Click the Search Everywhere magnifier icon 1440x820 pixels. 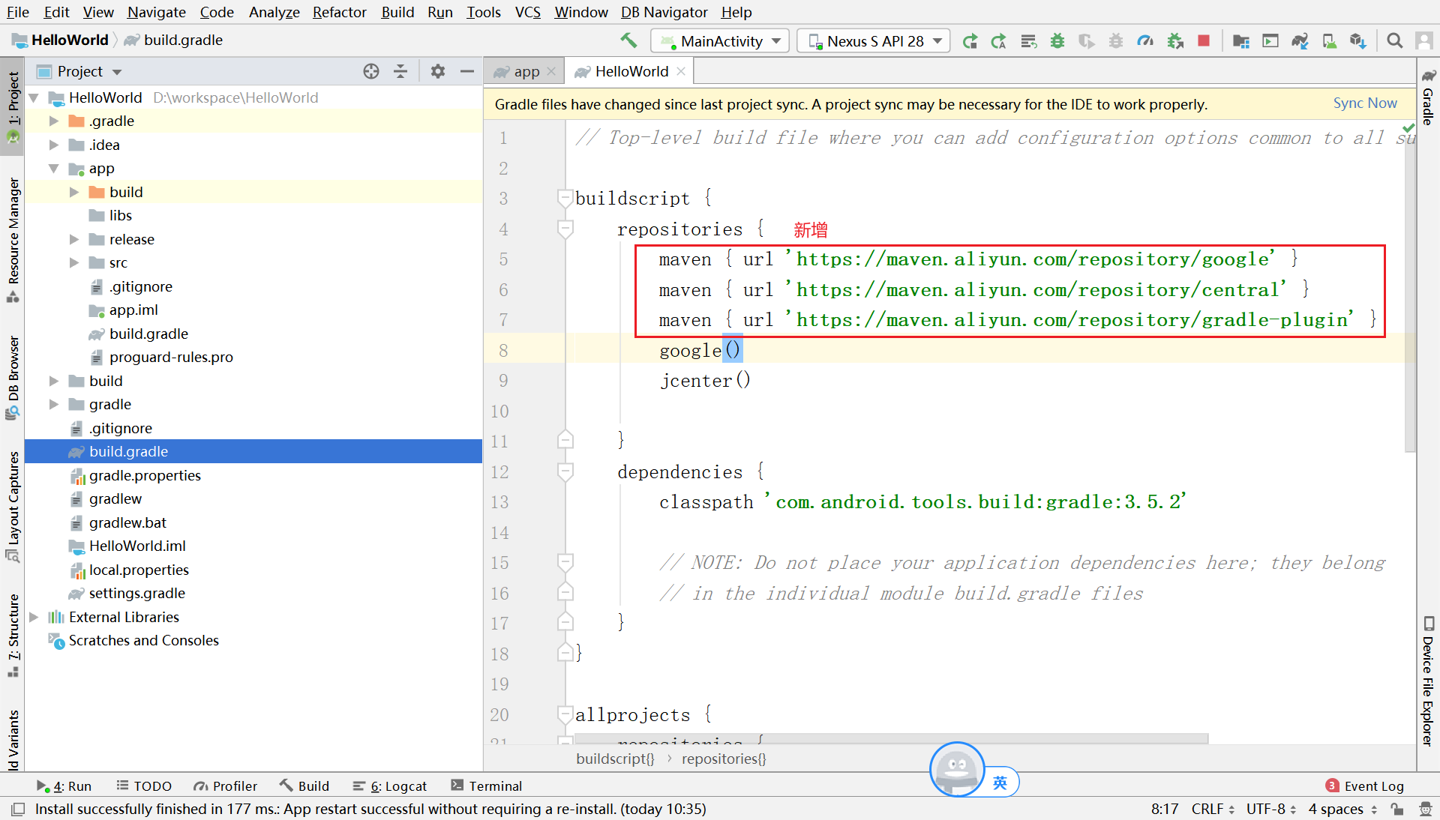1394,40
